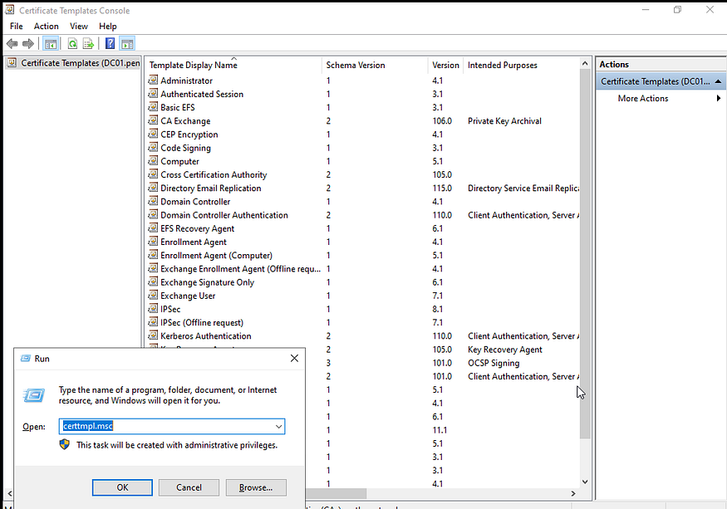The width and height of the screenshot is (727, 509).
Task: Click the Directory Service Email Replication purpose cell
Action: click(523, 188)
